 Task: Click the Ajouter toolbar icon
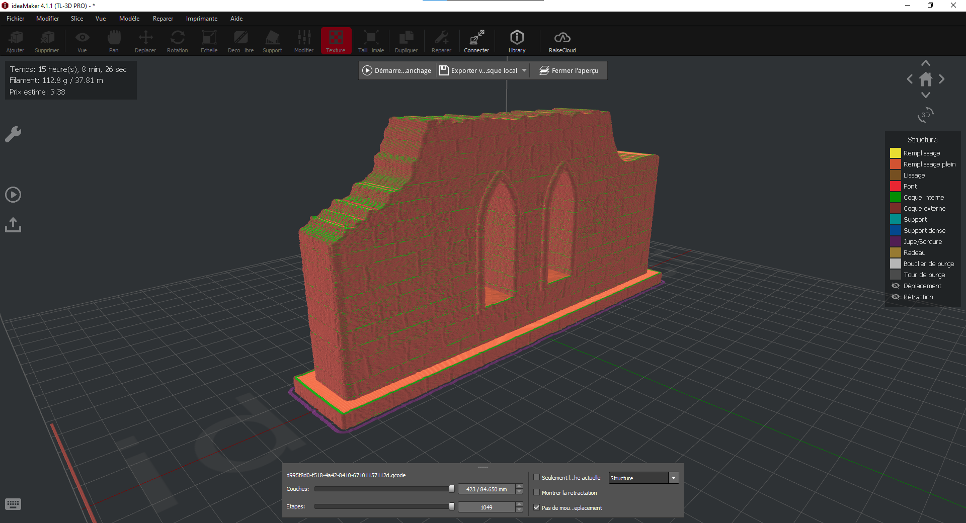tap(15, 41)
